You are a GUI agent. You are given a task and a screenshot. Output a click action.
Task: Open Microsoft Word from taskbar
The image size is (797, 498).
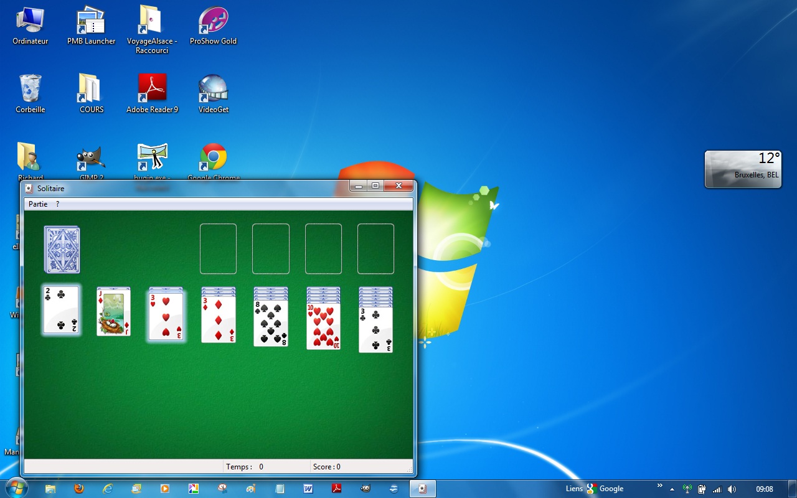pyautogui.click(x=308, y=489)
